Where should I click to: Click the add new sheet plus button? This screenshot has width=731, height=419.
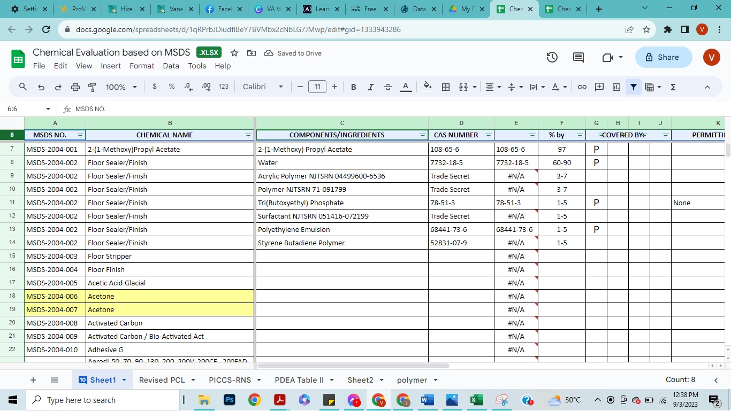33,380
